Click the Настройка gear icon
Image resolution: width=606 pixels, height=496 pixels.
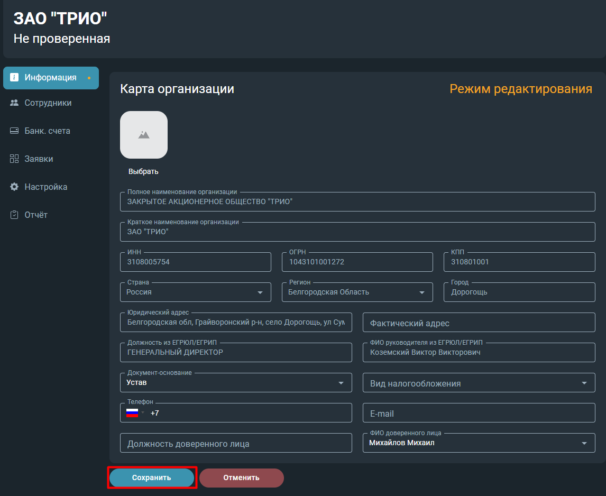pos(14,187)
